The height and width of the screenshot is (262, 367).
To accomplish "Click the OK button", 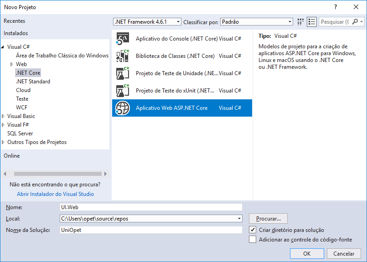I will (x=307, y=254).
